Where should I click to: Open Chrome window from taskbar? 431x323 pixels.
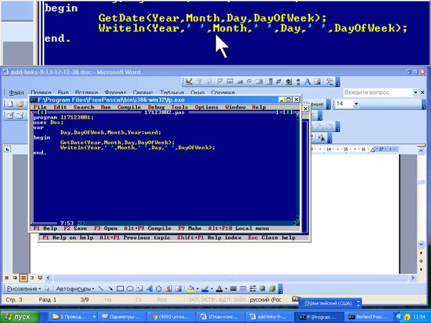[171, 317]
